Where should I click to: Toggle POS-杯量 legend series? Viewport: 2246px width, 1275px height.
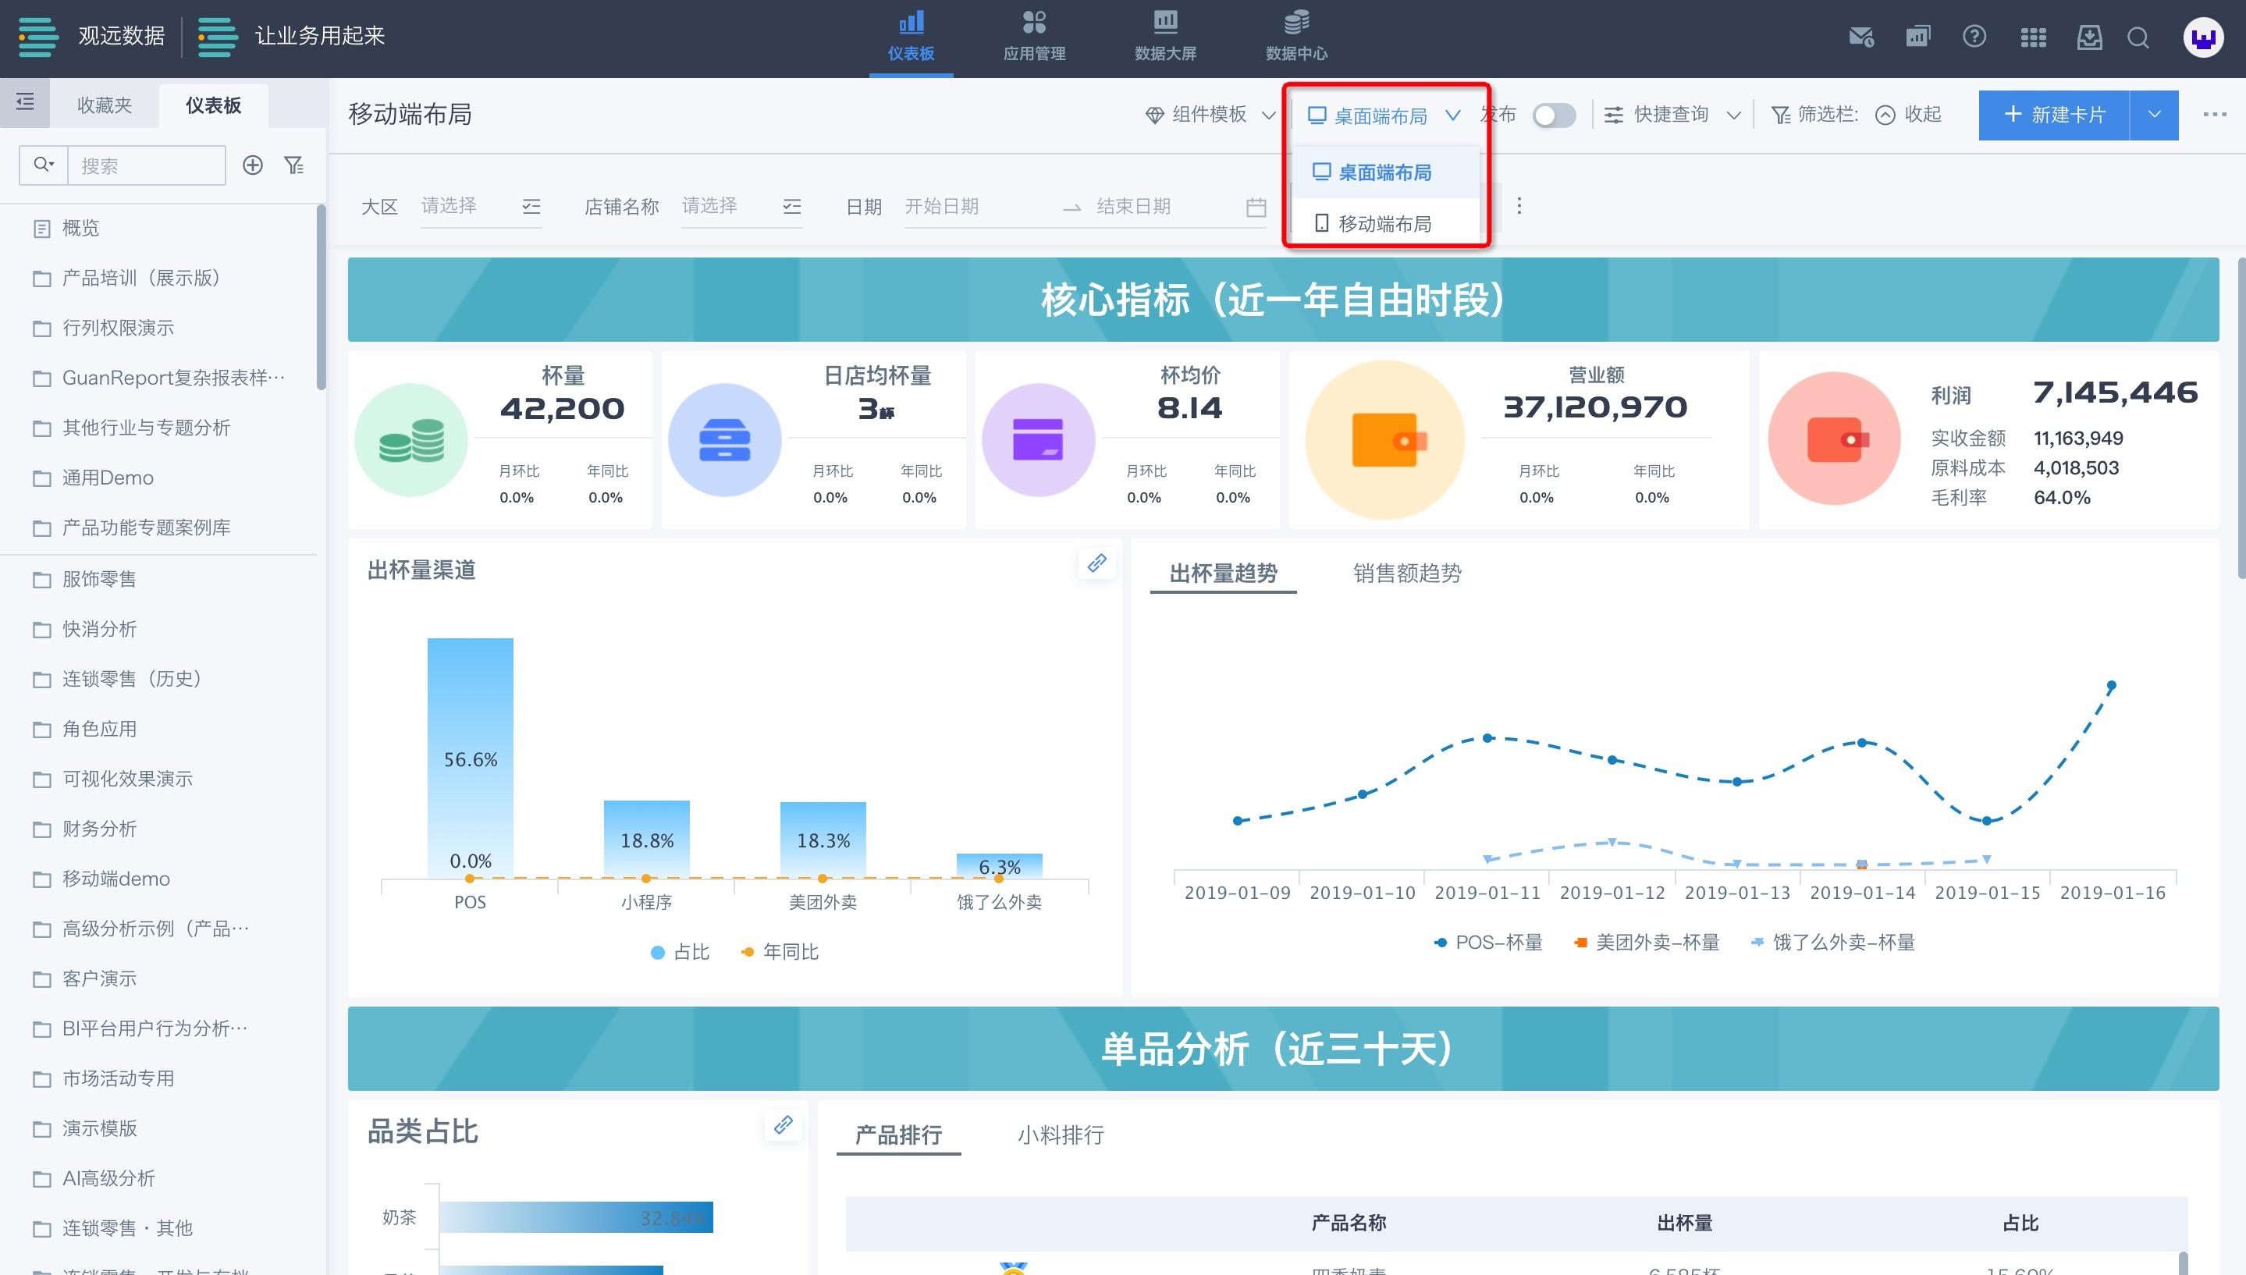coord(1487,943)
